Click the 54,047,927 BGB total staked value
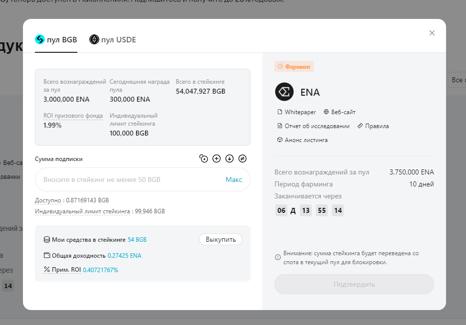Screen dimensions: 466x325 [200, 91]
